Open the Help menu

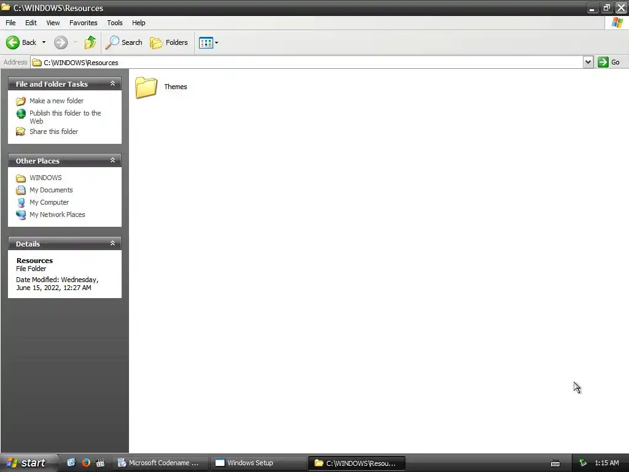point(138,23)
